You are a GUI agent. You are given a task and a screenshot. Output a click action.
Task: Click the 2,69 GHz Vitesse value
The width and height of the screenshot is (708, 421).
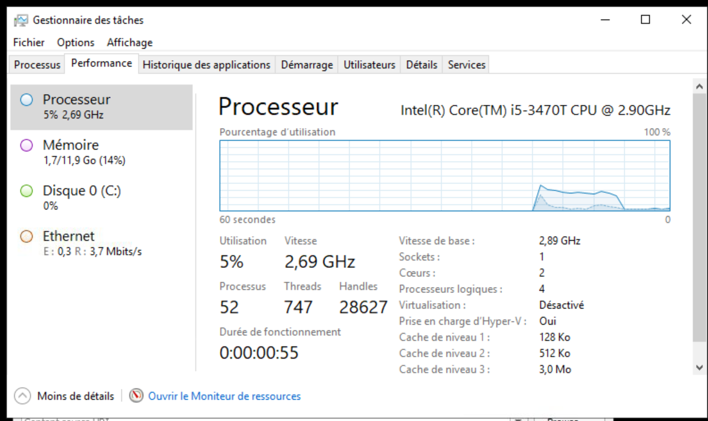[320, 262]
